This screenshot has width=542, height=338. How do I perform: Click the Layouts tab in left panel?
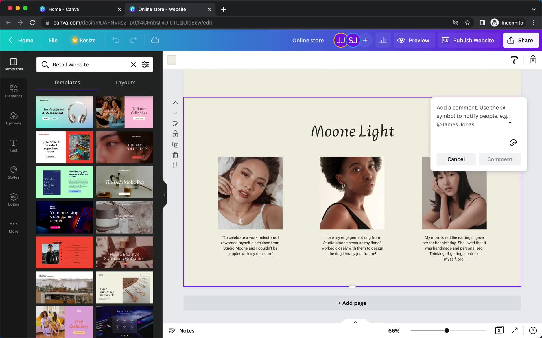[x=126, y=82]
